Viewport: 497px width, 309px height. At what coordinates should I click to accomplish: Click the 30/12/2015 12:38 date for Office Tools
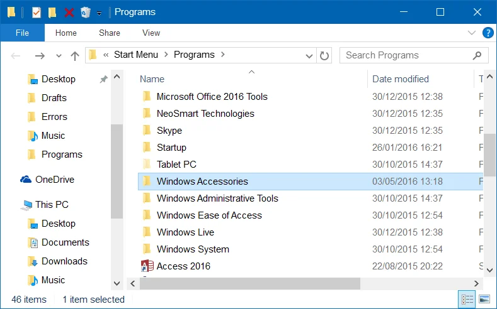408,97
